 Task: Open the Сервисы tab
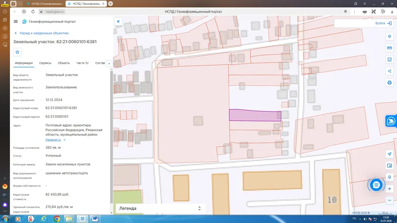point(45,63)
